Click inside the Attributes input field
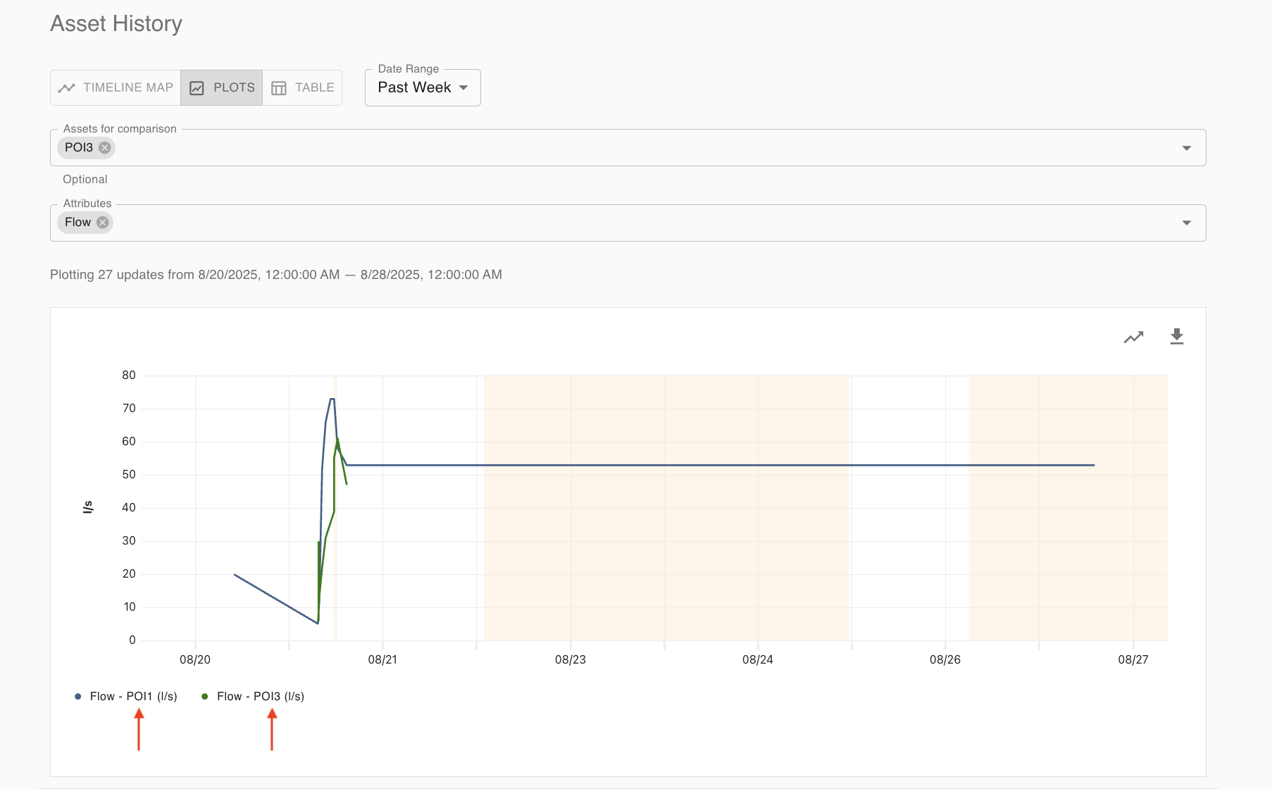 tap(634, 223)
